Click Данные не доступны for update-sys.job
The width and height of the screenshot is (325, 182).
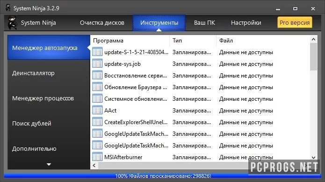(x=246, y=64)
